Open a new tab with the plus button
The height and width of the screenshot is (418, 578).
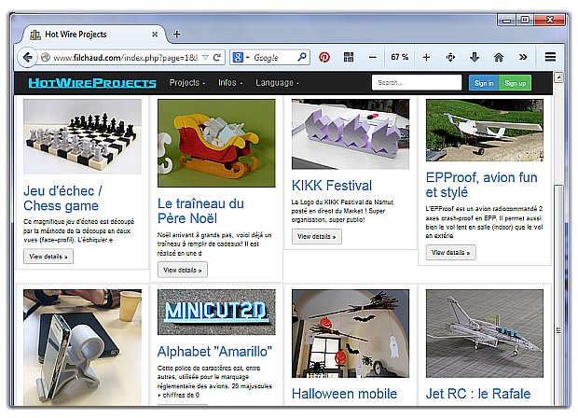coord(177,35)
